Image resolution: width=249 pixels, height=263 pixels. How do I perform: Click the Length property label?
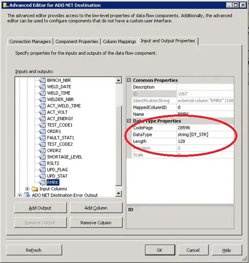[140, 141]
